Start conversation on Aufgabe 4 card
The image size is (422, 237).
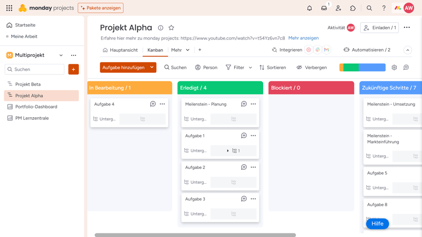[x=153, y=104]
